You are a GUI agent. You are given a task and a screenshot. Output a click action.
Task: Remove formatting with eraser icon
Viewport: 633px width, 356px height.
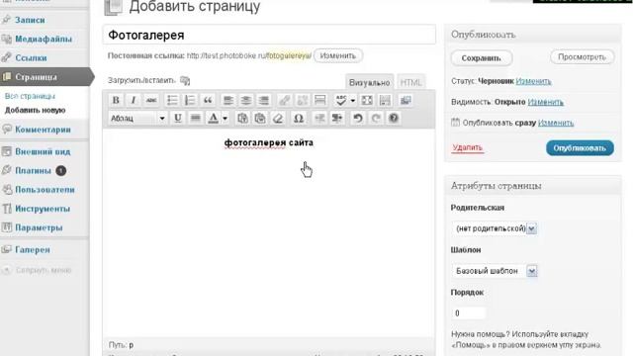[278, 119]
